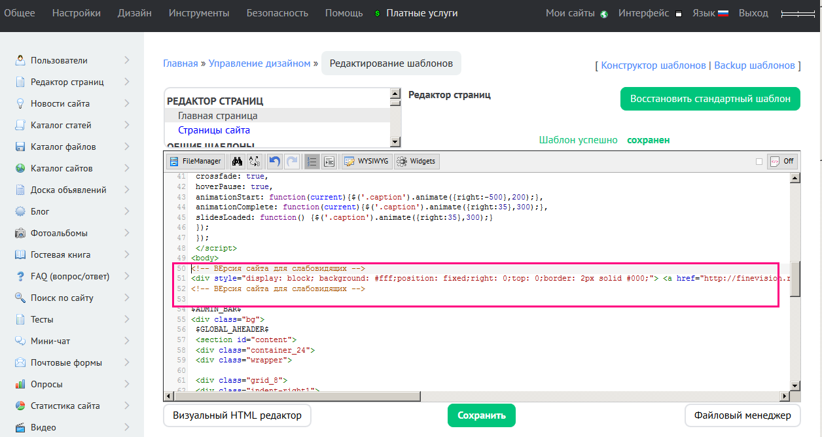Click the Пользователи sidebar icon
The image size is (822, 437).
click(x=20, y=60)
